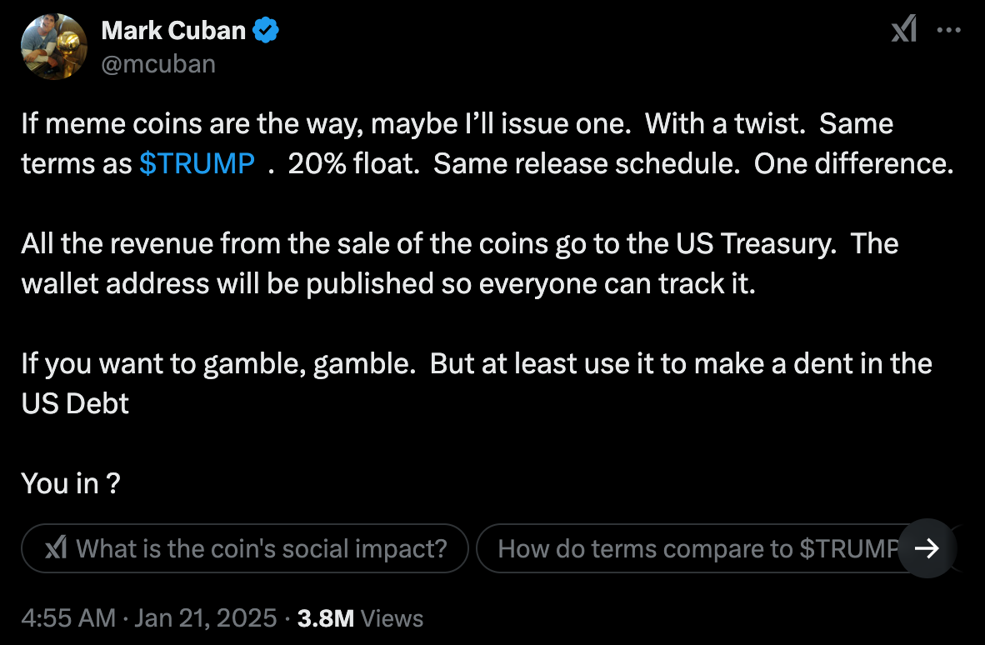Click the circular arrow button to scroll suggestions

(x=927, y=548)
